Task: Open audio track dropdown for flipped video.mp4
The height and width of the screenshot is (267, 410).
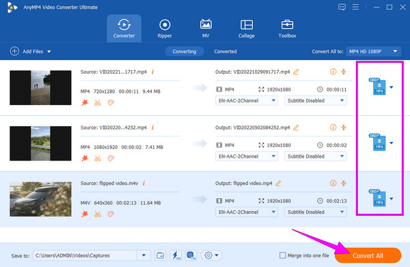Action: 247,212
